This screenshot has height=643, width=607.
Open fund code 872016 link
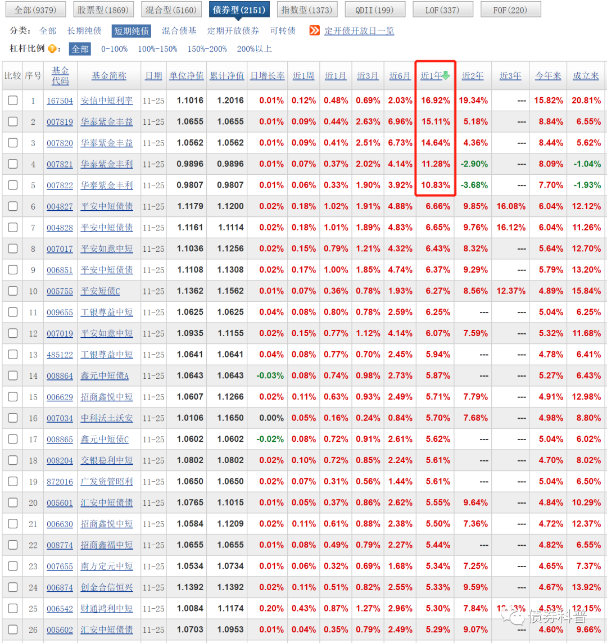(x=60, y=482)
